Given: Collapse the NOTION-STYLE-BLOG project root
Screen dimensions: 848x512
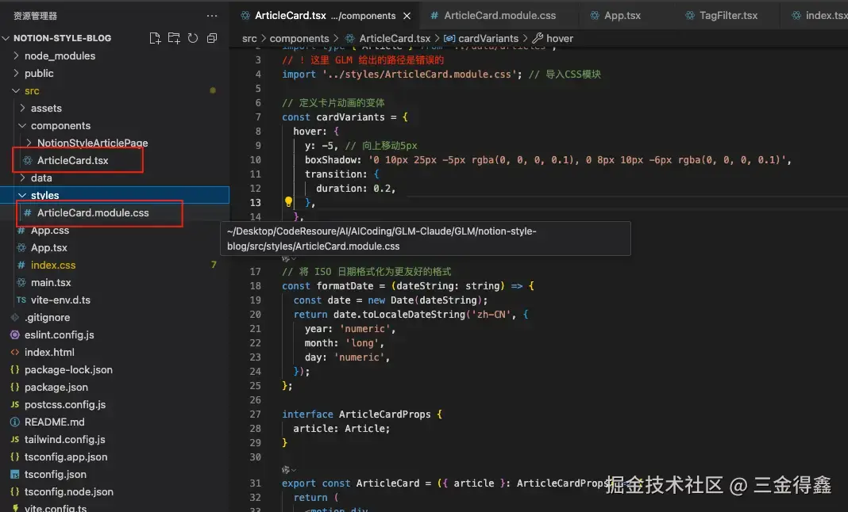Looking at the screenshot, I should point(62,38).
